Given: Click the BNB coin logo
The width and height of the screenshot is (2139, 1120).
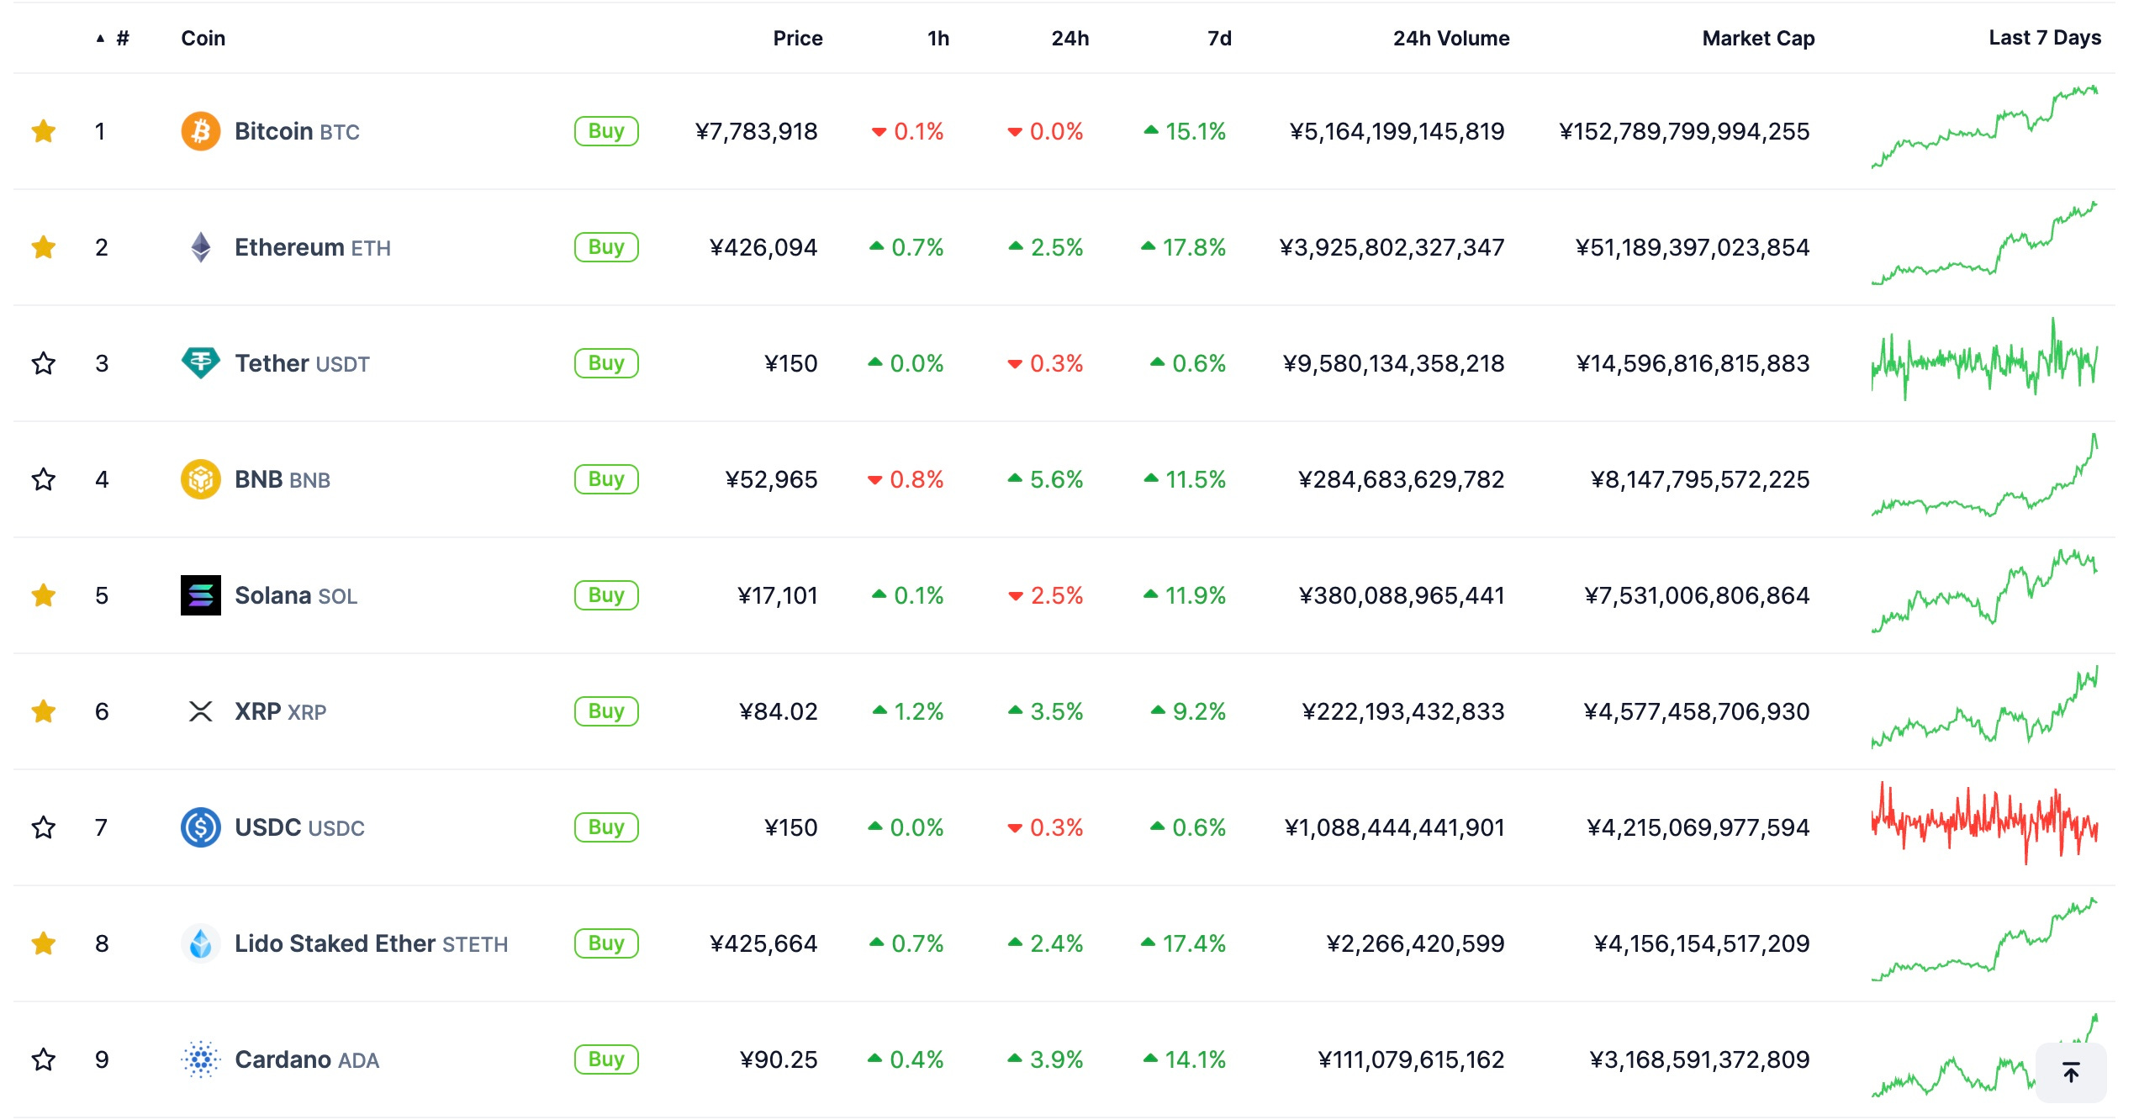Looking at the screenshot, I should [201, 479].
